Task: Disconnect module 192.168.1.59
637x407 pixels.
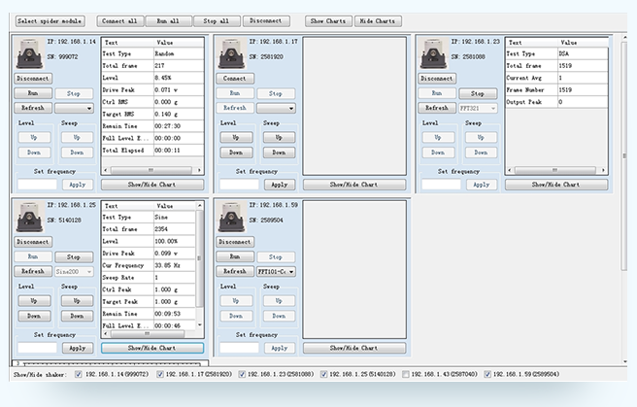Action: click(235, 242)
